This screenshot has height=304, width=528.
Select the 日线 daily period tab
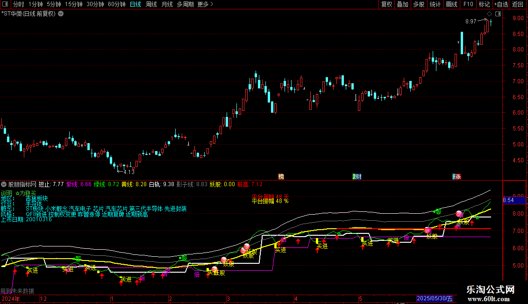pos(136,4)
